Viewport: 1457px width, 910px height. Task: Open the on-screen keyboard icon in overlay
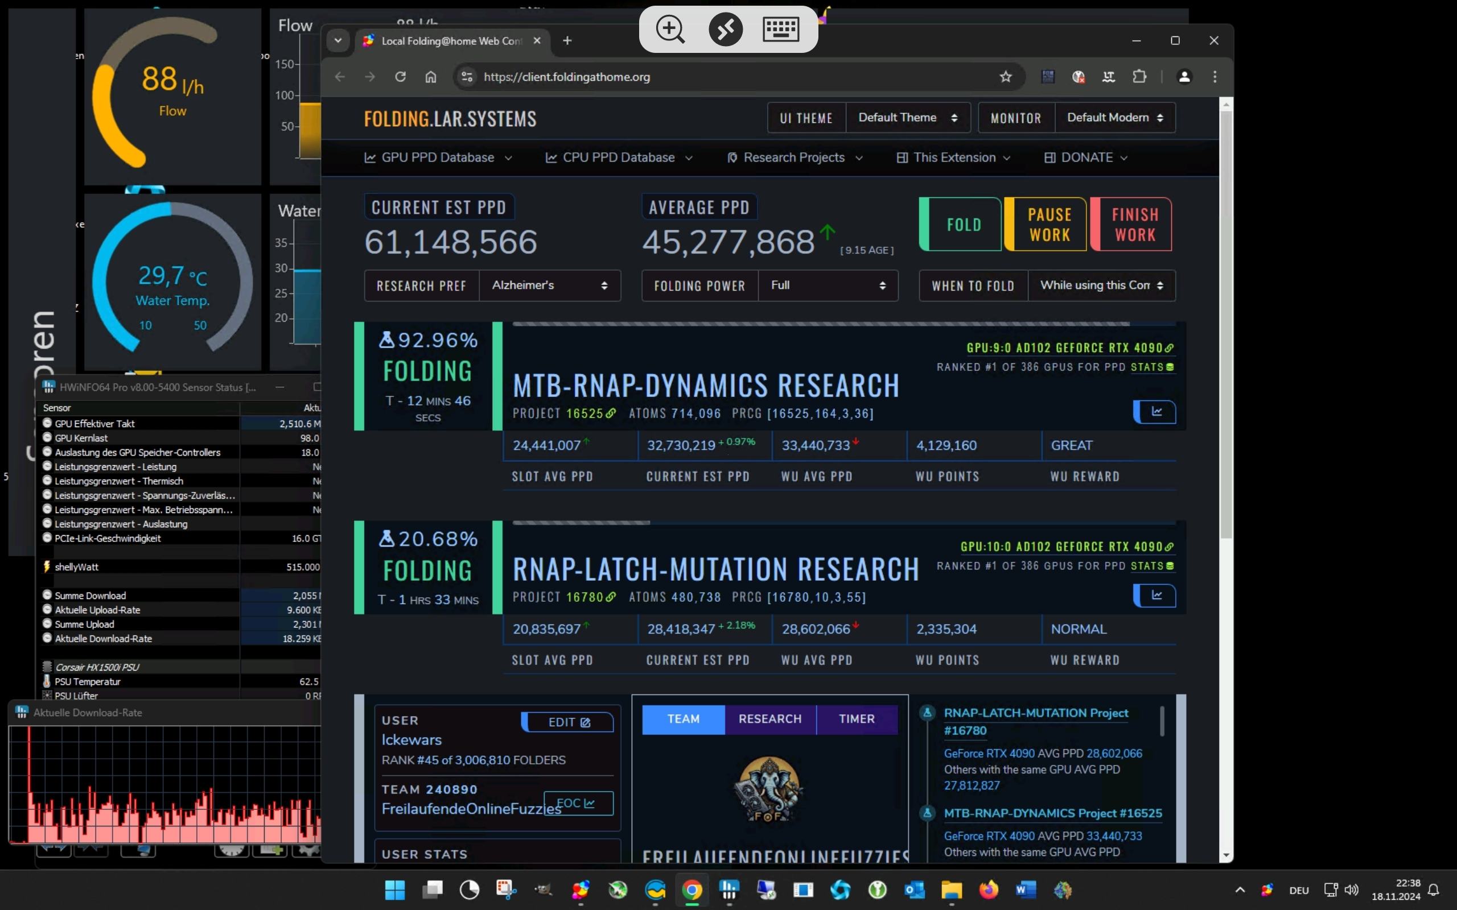[780, 29]
